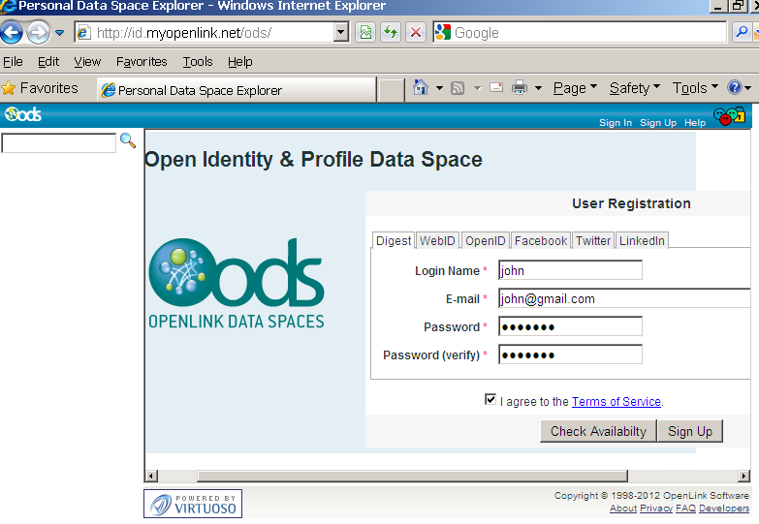The height and width of the screenshot is (524, 759).
Task: Open the Safety dropdown menu
Action: [634, 88]
